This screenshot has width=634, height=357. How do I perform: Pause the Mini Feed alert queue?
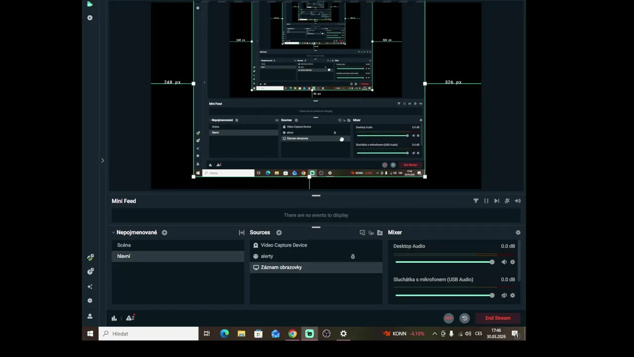(486, 201)
